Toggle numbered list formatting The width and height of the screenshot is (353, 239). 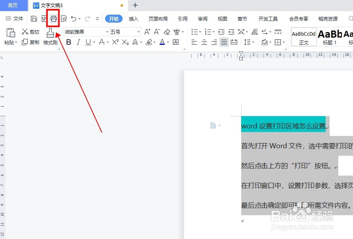(x=208, y=32)
